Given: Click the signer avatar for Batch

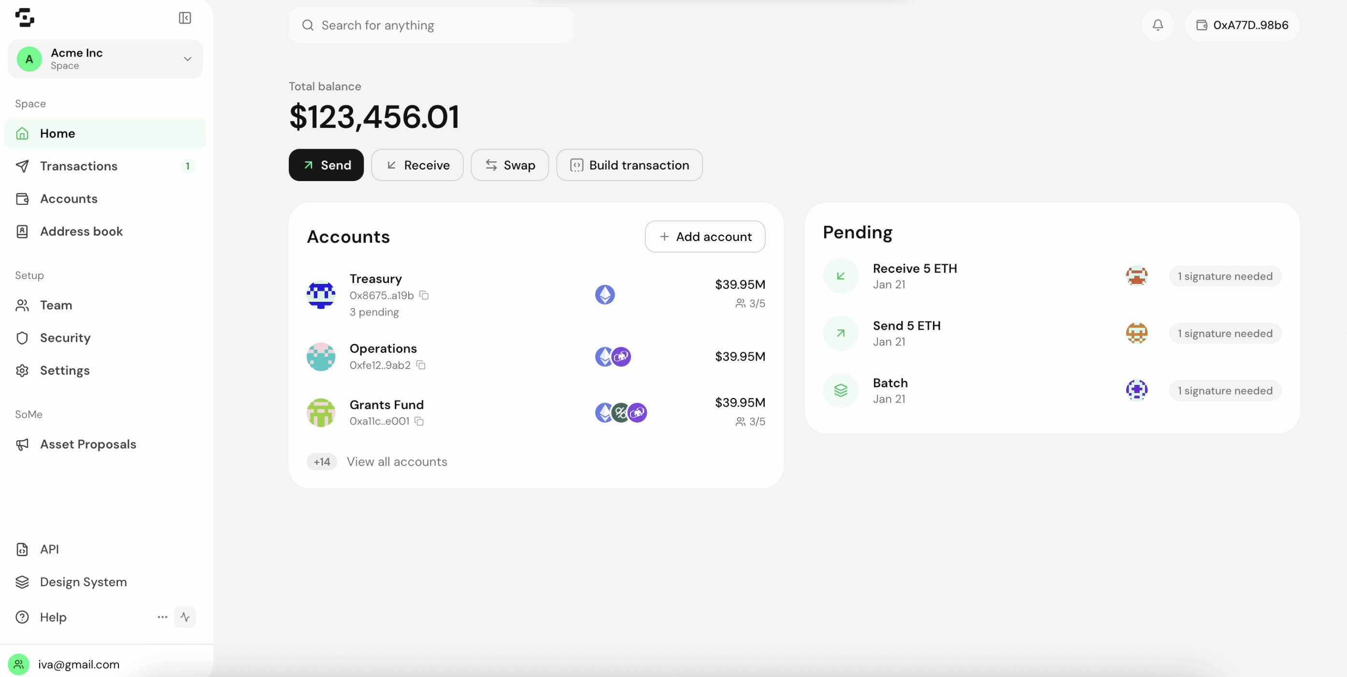Looking at the screenshot, I should [x=1137, y=391].
